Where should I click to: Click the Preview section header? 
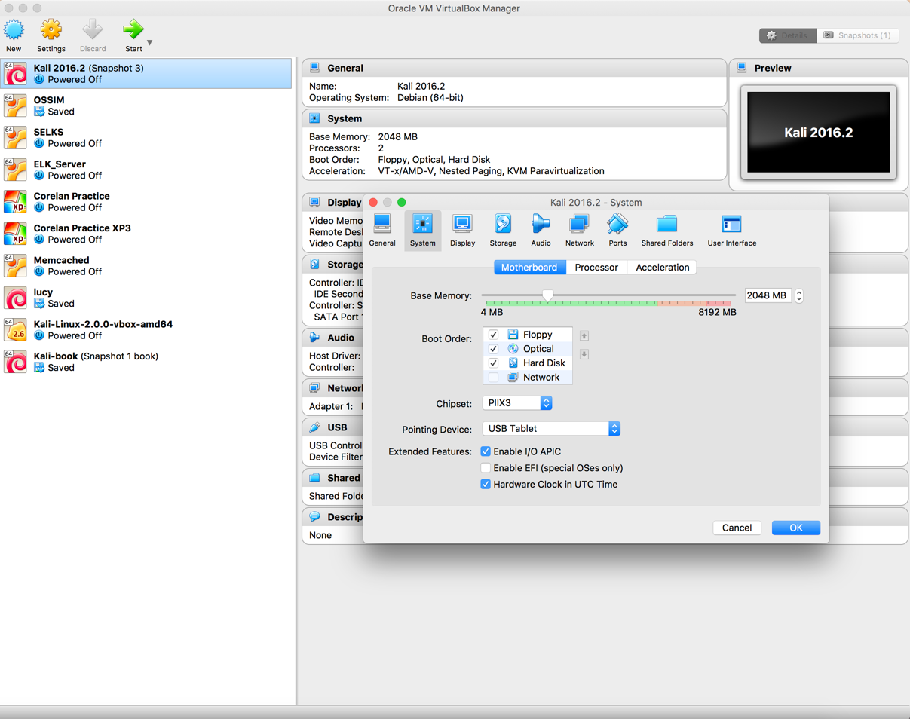(819, 68)
